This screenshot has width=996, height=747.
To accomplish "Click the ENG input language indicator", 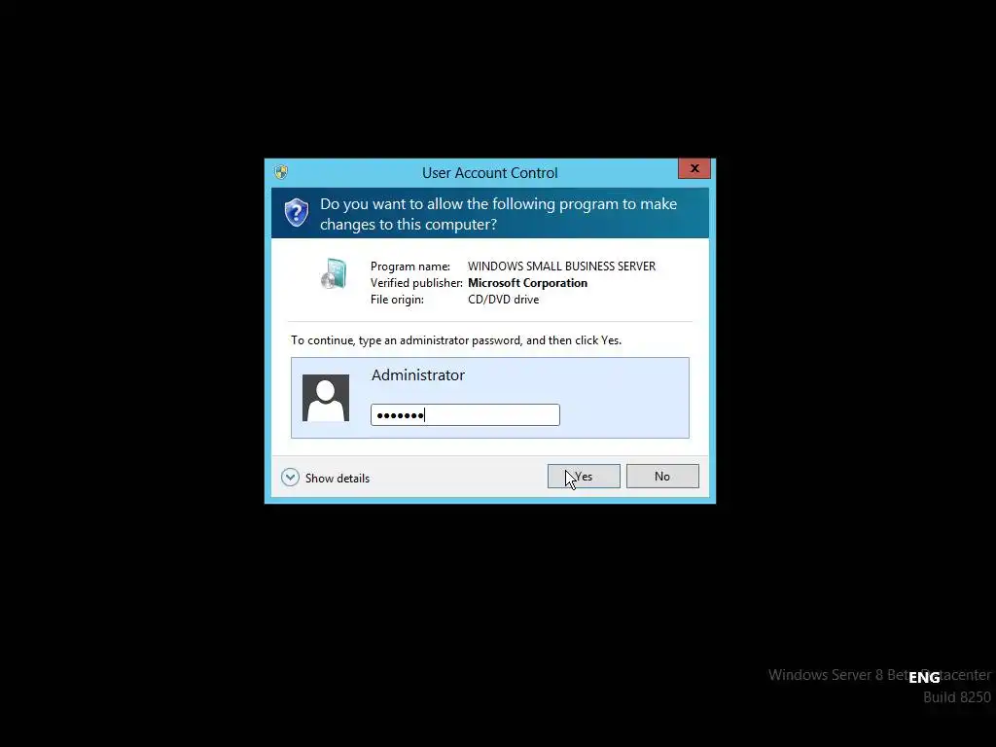I will pos(924,678).
